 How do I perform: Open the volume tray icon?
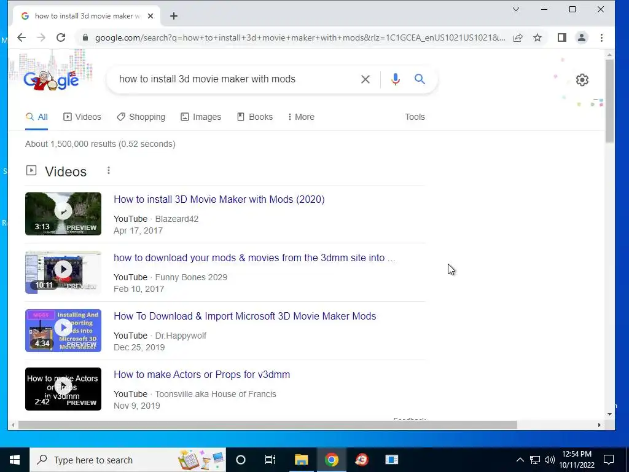pos(550,460)
